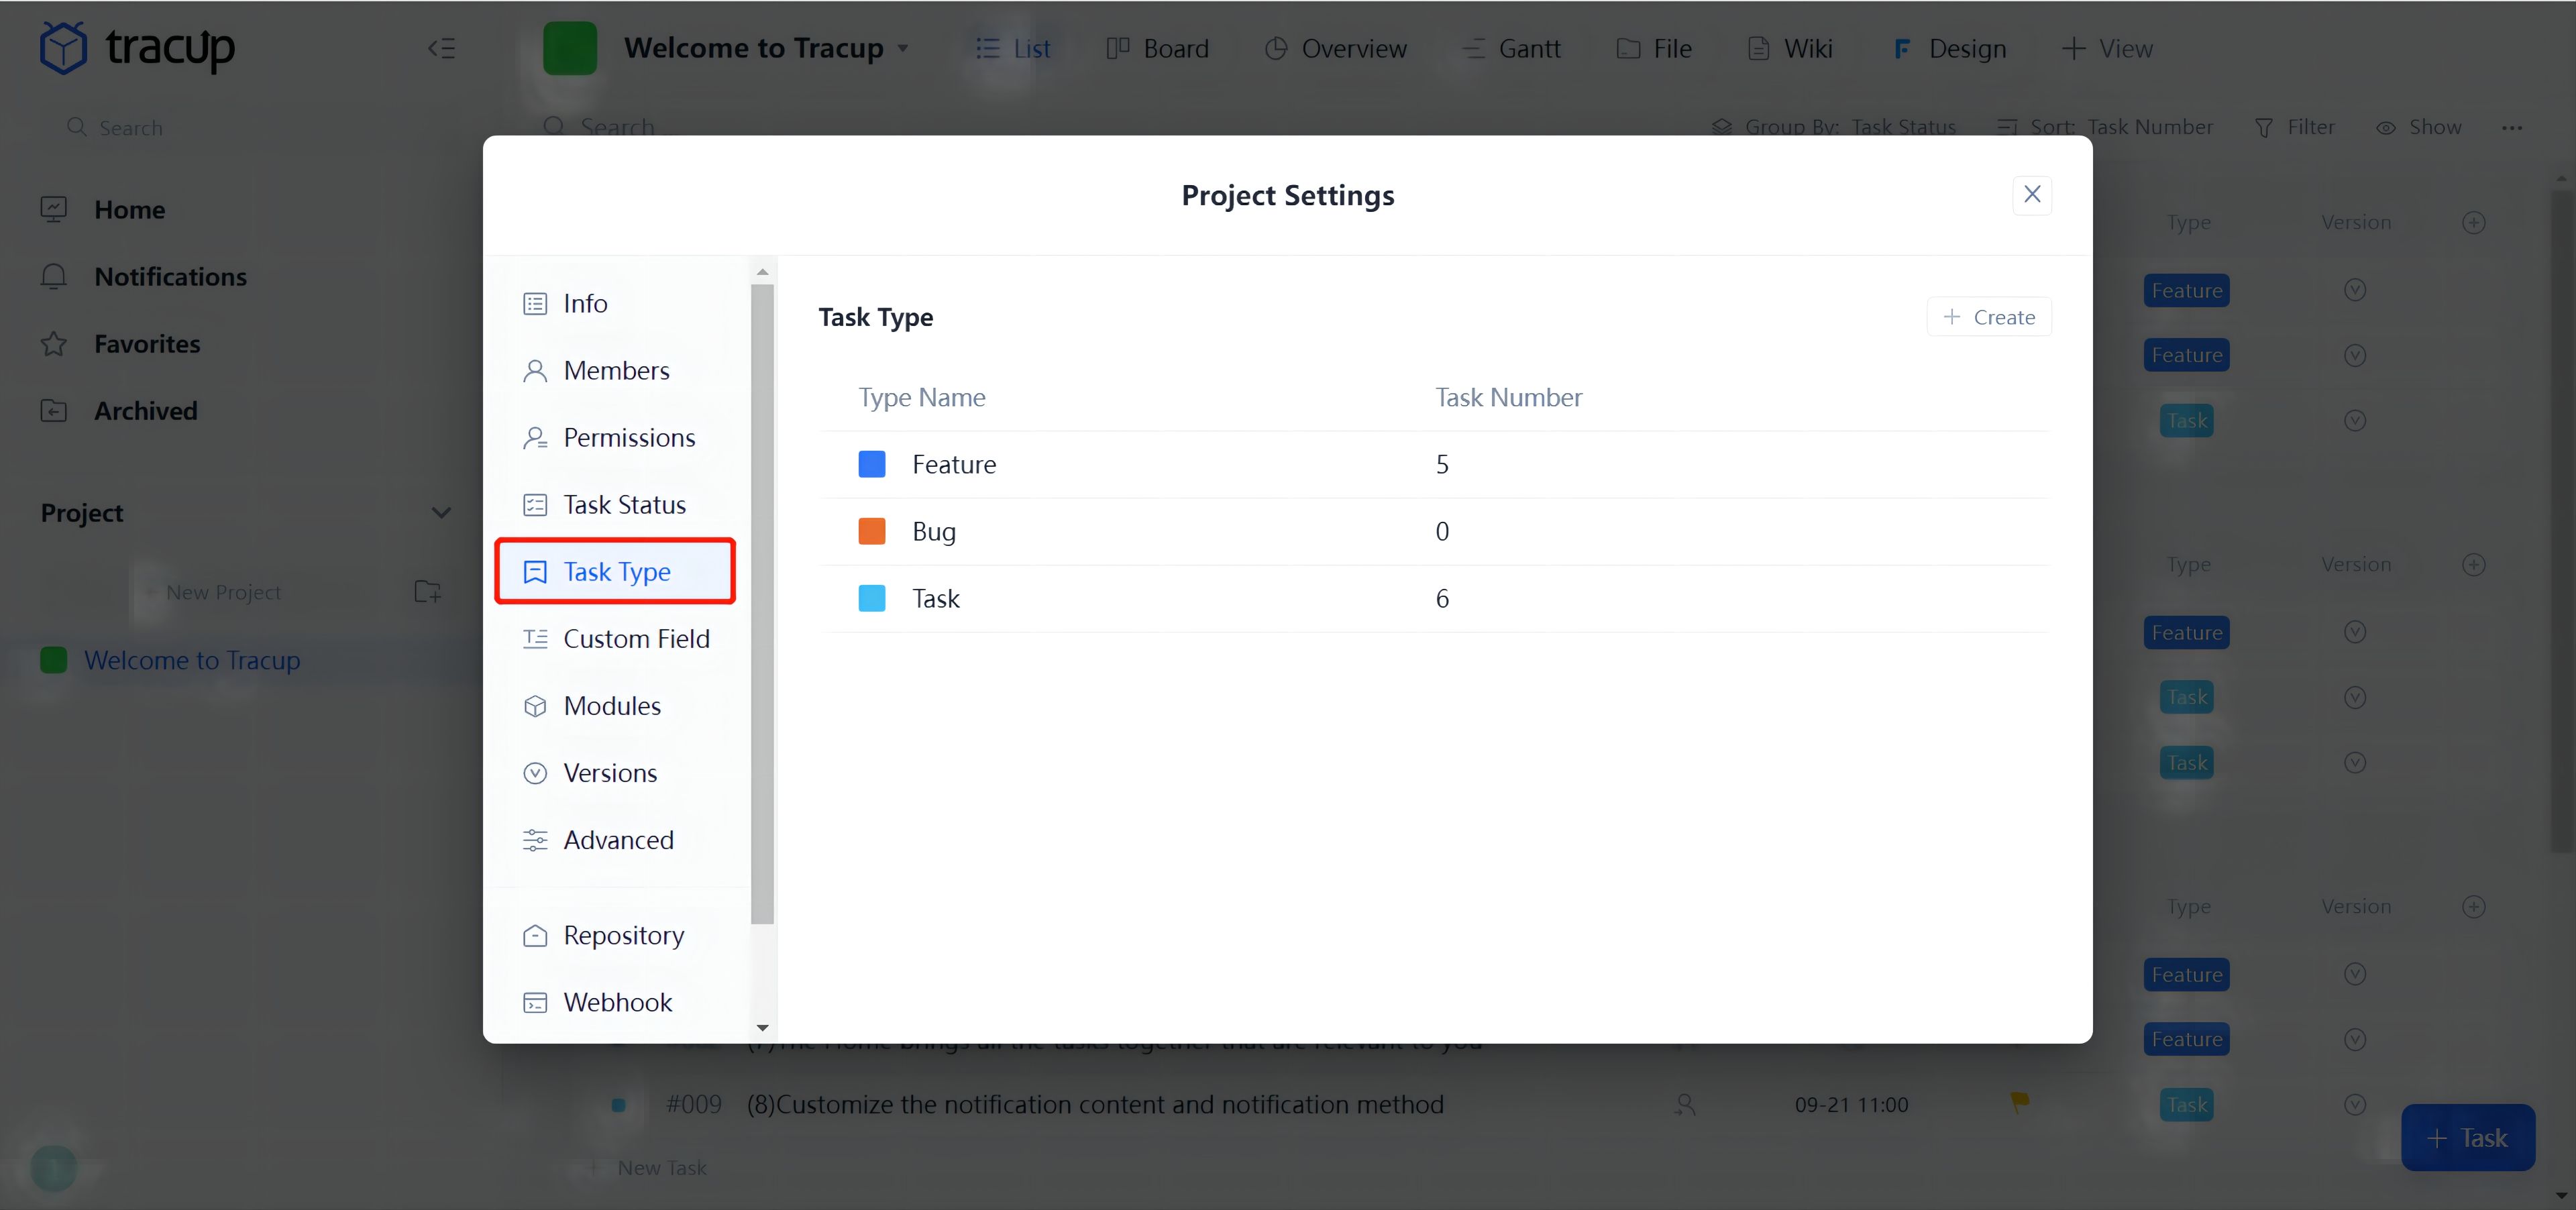This screenshot has width=2576, height=1210.
Task: Select the Task Status icon
Action: (x=536, y=504)
